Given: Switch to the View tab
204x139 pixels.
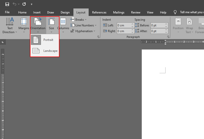Looking at the screenshot, I should [150, 12].
